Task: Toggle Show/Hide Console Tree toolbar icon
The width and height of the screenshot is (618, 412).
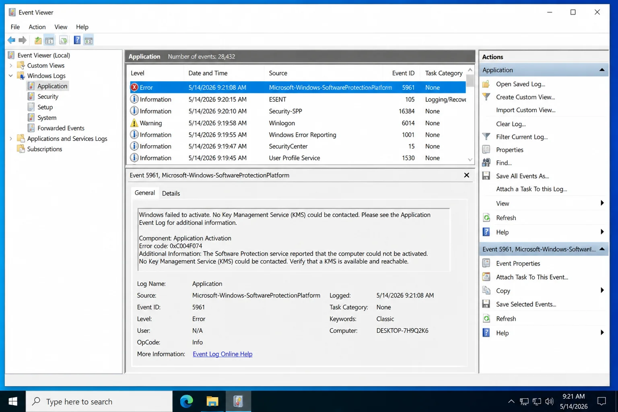Action: tap(49, 40)
